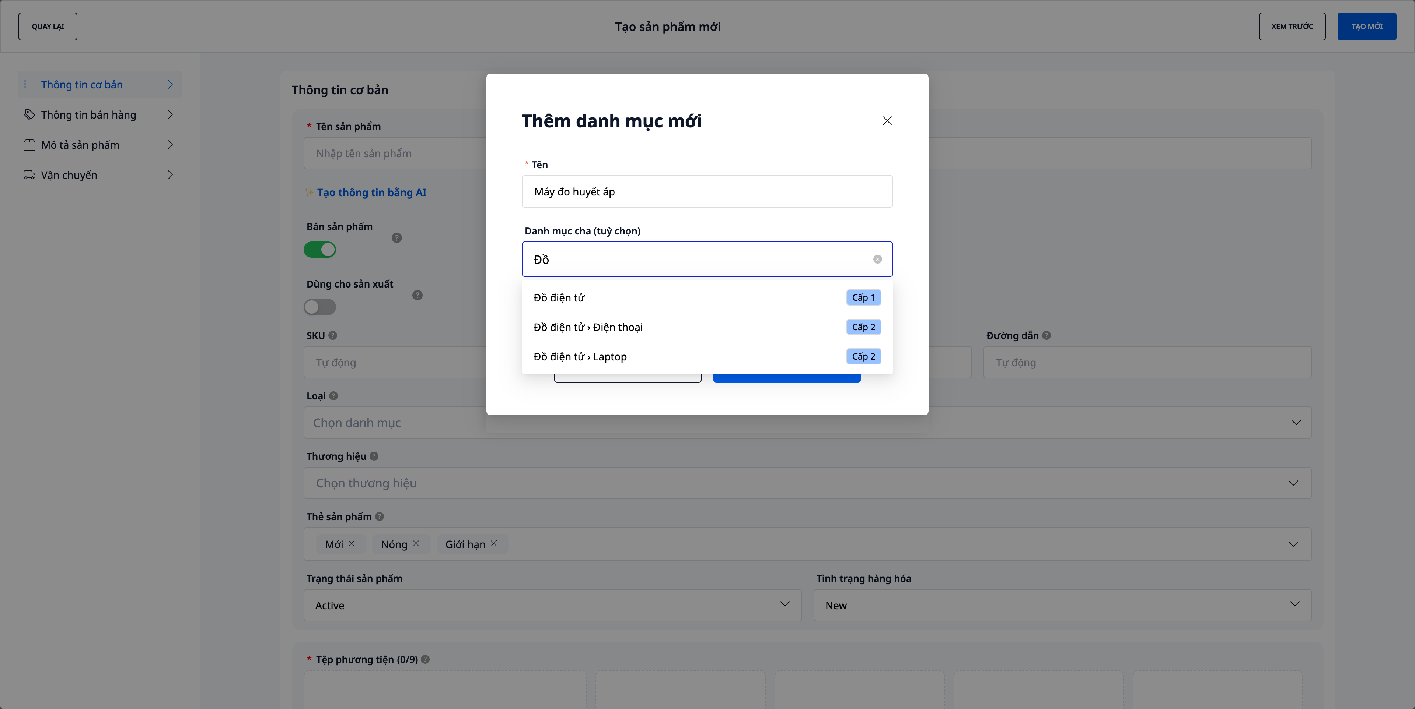The width and height of the screenshot is (1415, 709).
Task: Show the Thương hiệu help icon
Action: point(374,456)
